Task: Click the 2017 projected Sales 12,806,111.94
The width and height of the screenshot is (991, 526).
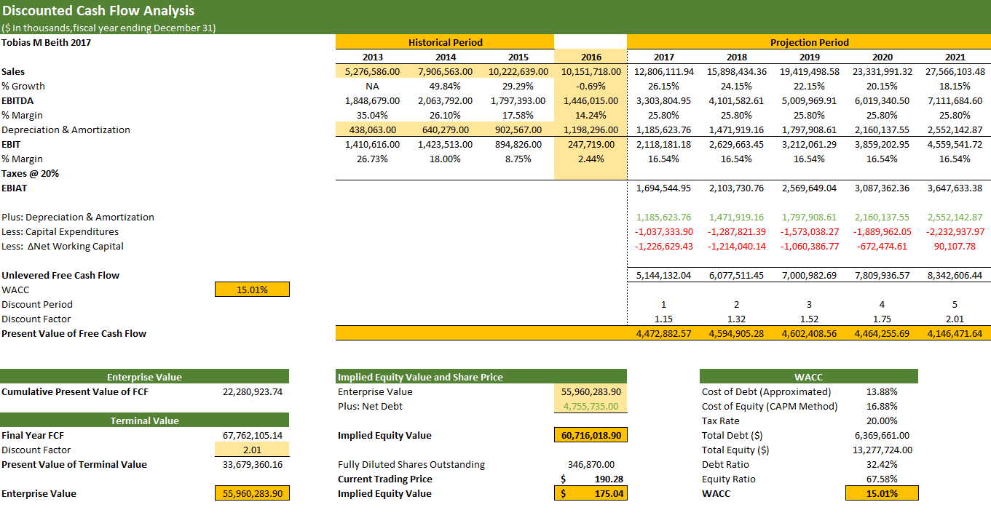Action: point(664,71)
